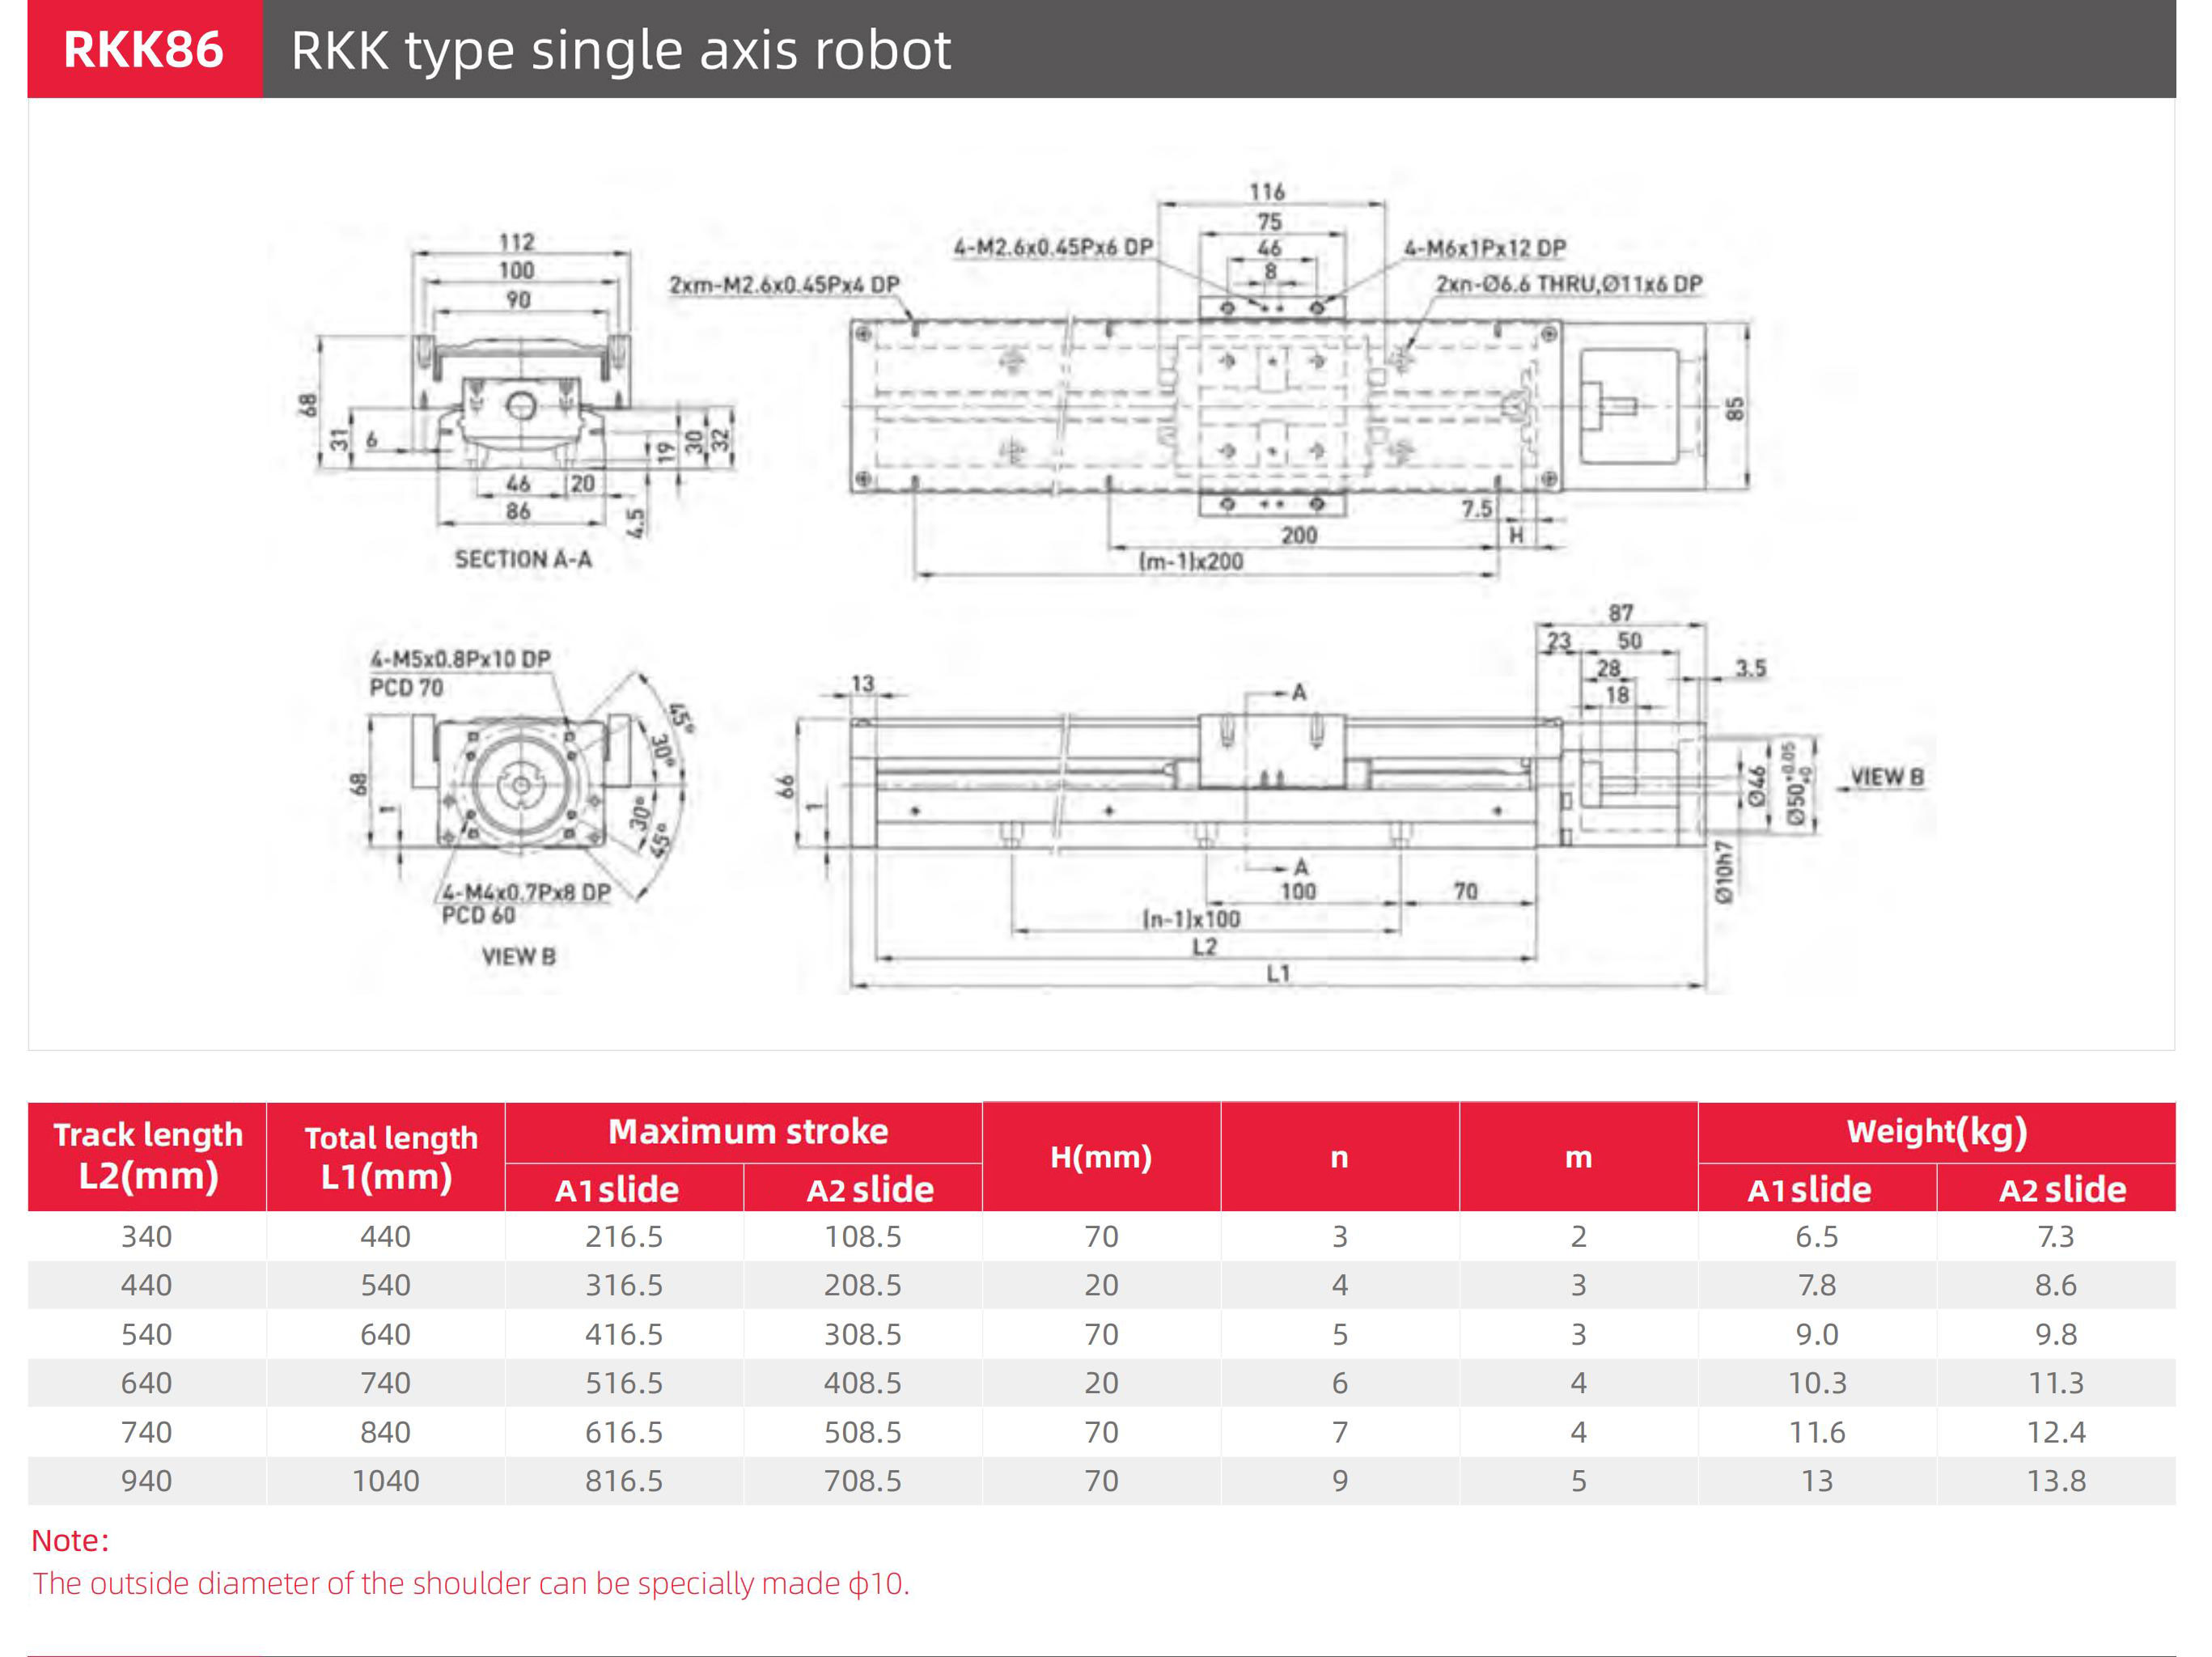Click the 'Track length L2(mm)' column header

[x=147, y=1156]
